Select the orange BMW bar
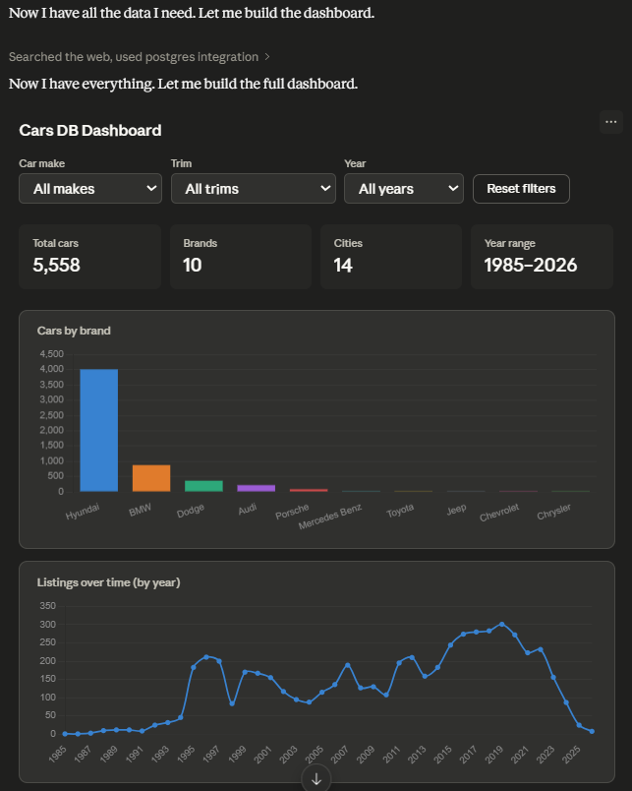 pyautogui.click(x=151, y=478)
